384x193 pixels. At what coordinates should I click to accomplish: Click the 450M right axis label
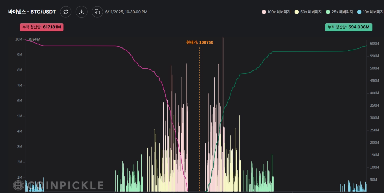coord(374,81)
